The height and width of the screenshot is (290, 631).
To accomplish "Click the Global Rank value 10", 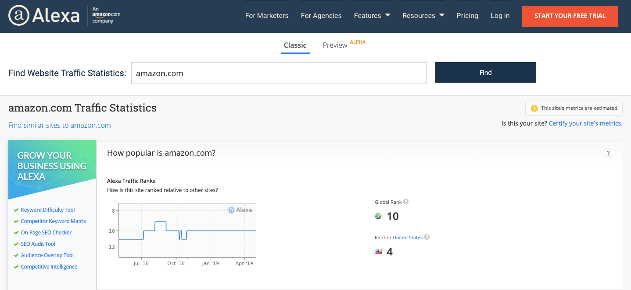I will click(x=393, y=216).
